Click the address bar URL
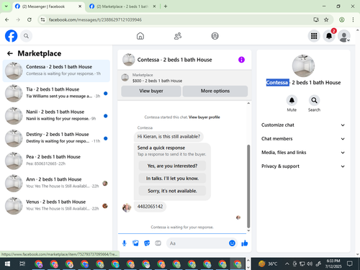Image resolution: width=360 pixels, height=270 pixels. pos(95,19)
